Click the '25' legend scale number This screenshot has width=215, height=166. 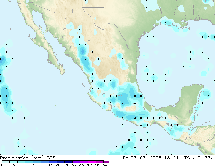pos(66,165)
